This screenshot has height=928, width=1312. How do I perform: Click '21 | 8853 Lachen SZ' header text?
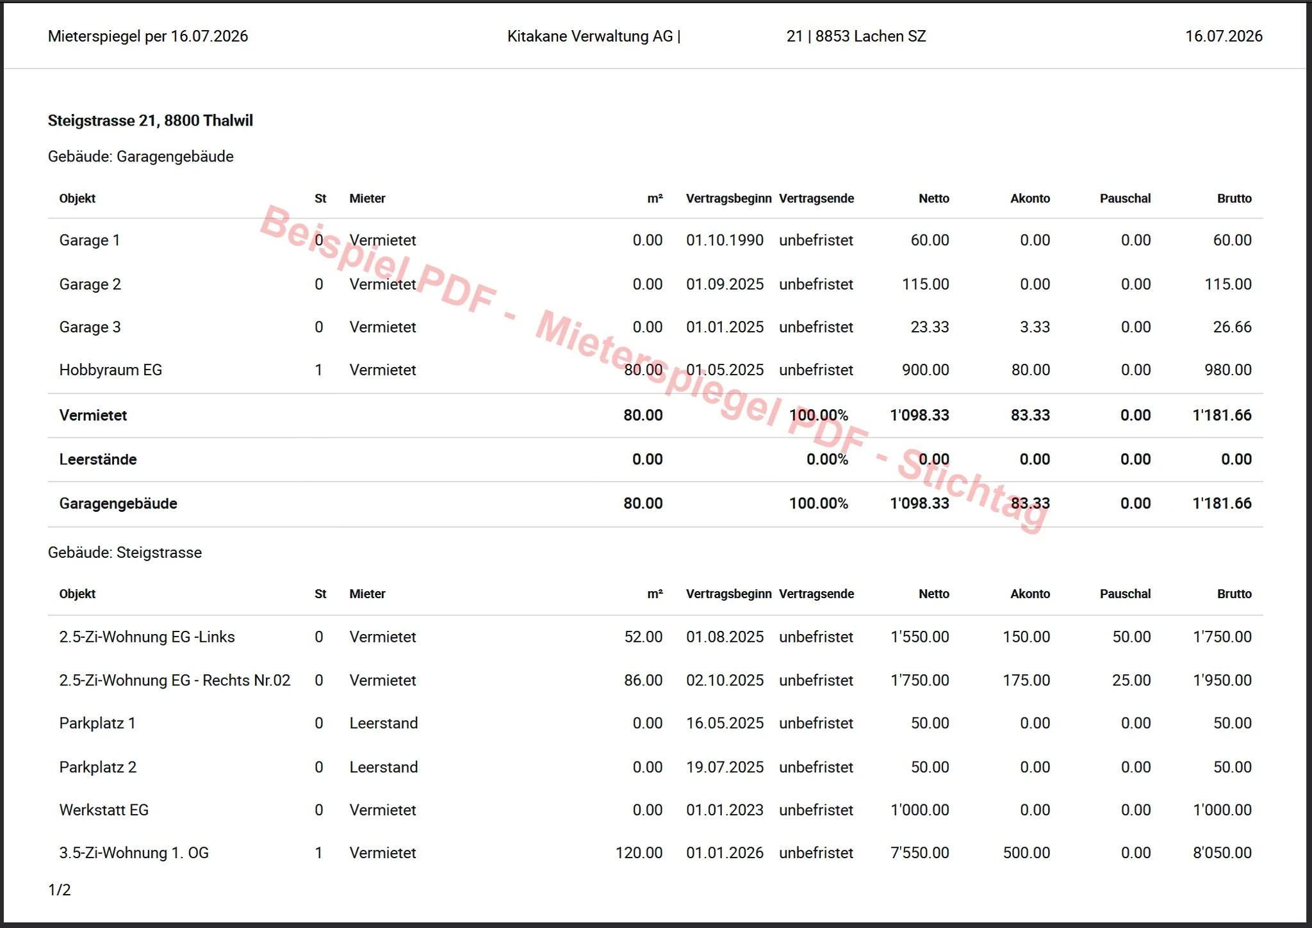pyautogui.click(x=856, y=37)
